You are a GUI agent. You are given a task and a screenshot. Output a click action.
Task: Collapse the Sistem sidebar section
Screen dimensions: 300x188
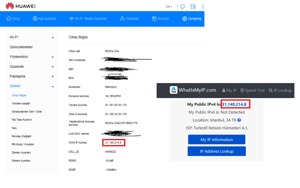click(x=32, y=86)
